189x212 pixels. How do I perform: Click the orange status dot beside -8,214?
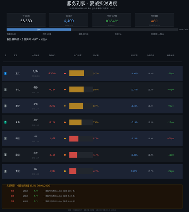click(x=65, y=122)
